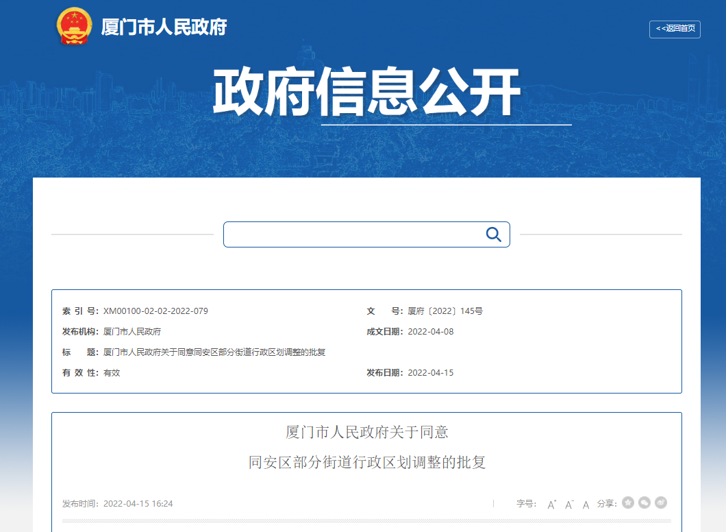The width and height of the screenshot is (726, 532).
Task: Click the <<返回首页 button
Action: tap(675, 29)
